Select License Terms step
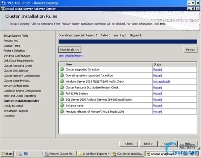The image size is (201, 158). point(12,46)
